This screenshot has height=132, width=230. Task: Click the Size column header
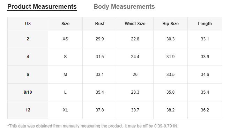[x=65, y=24]
